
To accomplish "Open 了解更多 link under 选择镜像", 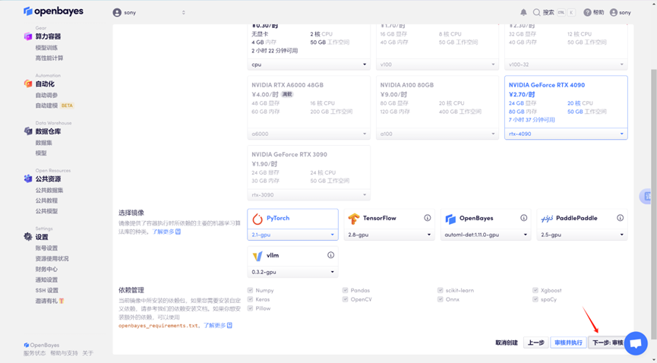I will (166, 232).
